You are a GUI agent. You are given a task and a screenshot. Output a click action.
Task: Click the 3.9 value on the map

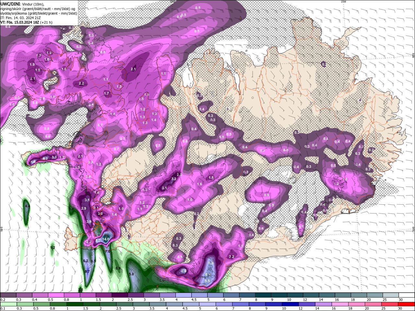pos(89,222)
